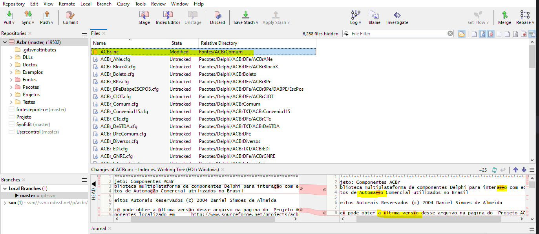Sort files by Relative Directory column
Viewport: 539px width, 234px height.
pyautogui.click(x=257, y=43)
